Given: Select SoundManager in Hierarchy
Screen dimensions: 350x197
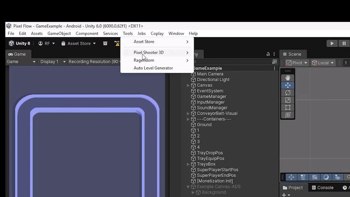Looking at the screenshot, I should tap(212, 108).
